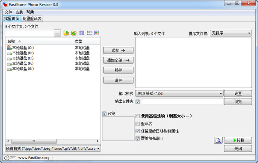The height and width of the screenshot is (163, 258).
Task: Open the 输出格式 JPEG dropdown
Action: click(179, 93)
